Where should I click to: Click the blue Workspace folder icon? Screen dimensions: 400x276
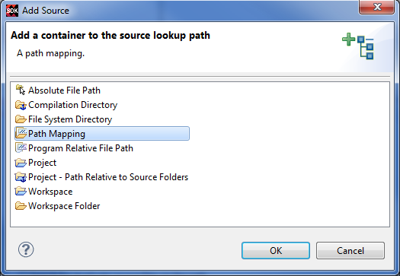[21, 192]
